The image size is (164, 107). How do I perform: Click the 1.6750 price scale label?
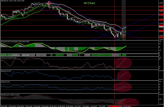tap(161, 40)
